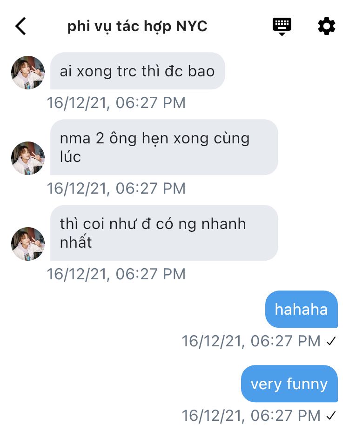Click the timestamp under 'ai xong trc' message
Image resolution: width=349 pixels, height=432 pixels.
pos(116,103)
